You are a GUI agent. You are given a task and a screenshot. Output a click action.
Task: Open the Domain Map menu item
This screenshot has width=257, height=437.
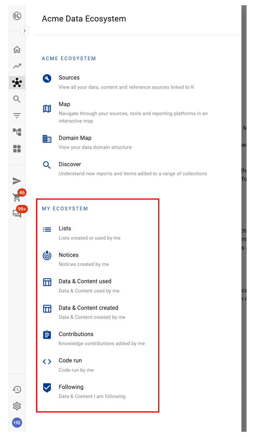click(x=75, y=138)
